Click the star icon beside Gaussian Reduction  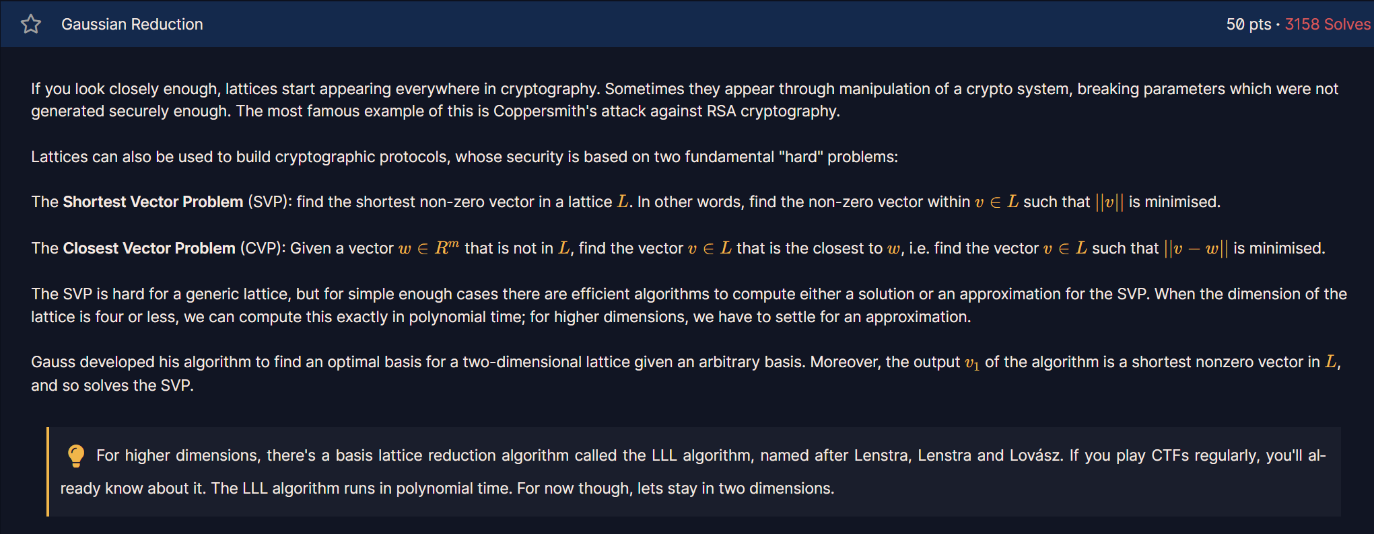coord(31,25)
